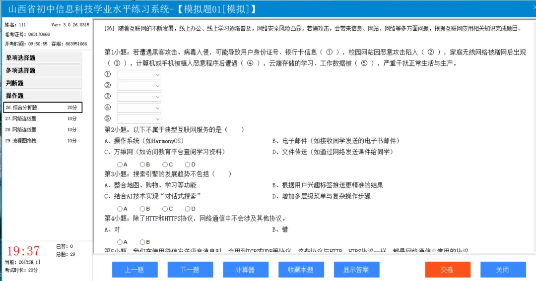Select option A for sub-question 3

click(x=120, y=209)
